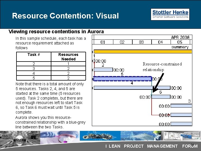Select the Task 3 bar in Gantt chart

click(x=181, y=106)
